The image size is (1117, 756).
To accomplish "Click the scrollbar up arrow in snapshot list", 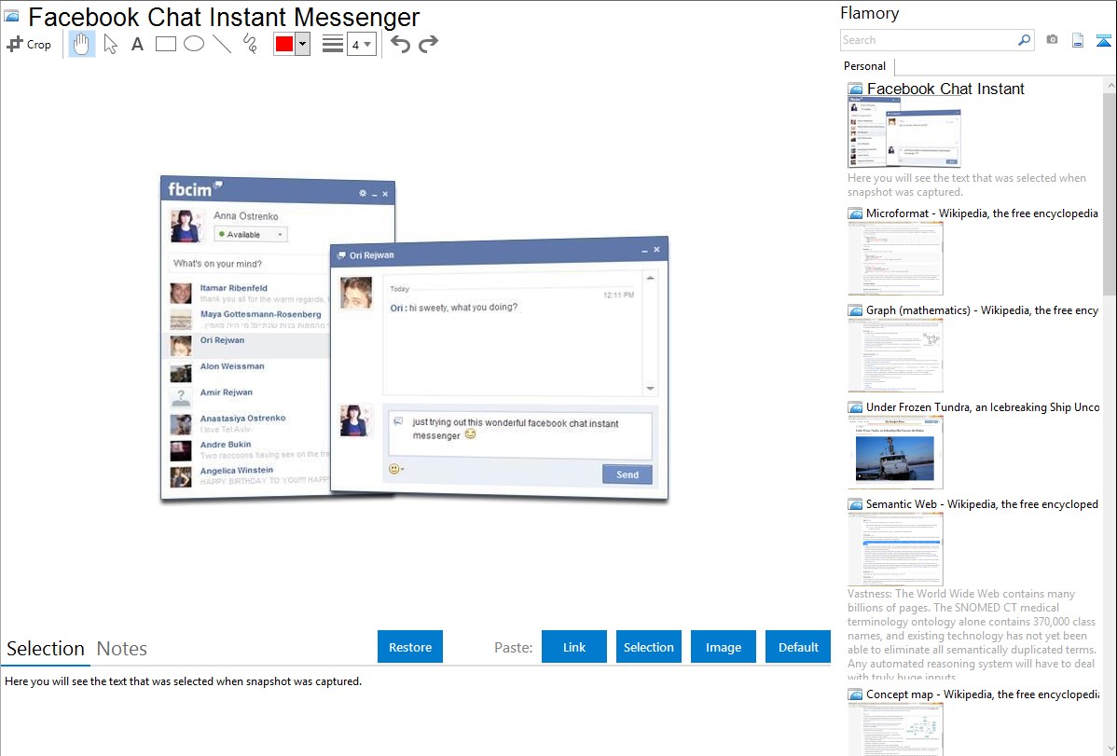I will point(1110,85).
